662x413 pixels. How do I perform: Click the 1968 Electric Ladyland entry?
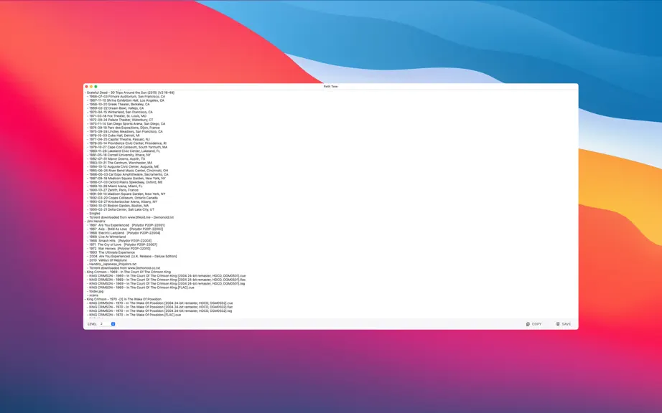(x=124, y=232)
